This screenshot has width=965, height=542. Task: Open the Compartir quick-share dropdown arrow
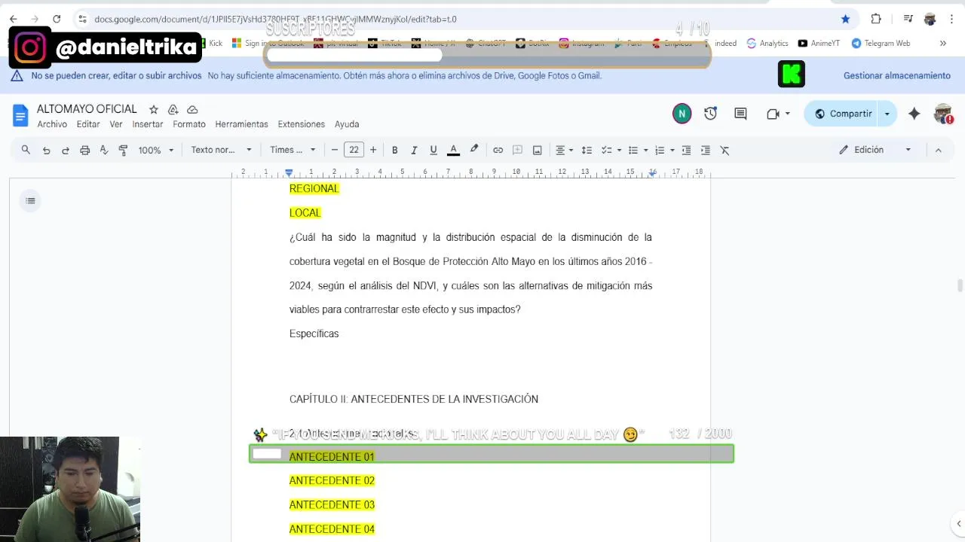pos(887,114)
